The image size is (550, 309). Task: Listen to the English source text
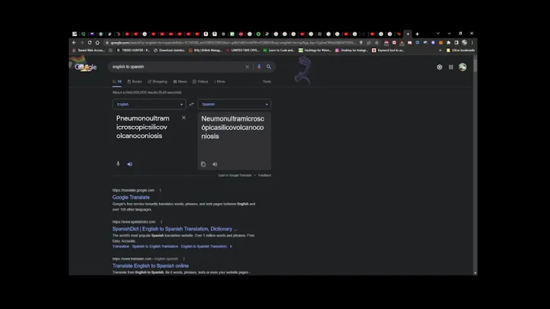[x=129, y=164]
